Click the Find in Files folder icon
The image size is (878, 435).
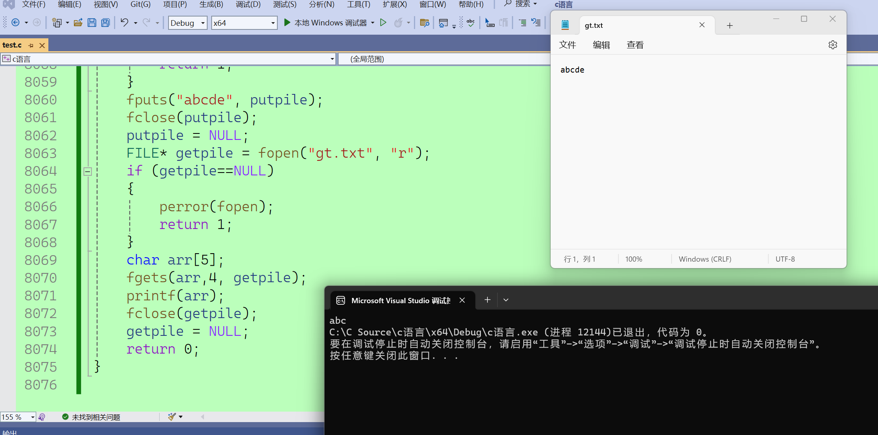pyautogui.click(x=424, y=23)
